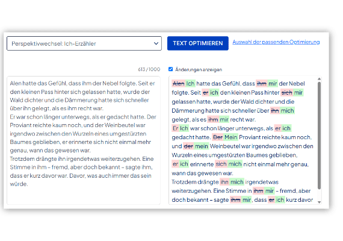Open the Perspektivwechsel: Ich-Erzähler dropdown
This screenshot has height=241, width=343.
pyautogui.click(x=84, y=43)
